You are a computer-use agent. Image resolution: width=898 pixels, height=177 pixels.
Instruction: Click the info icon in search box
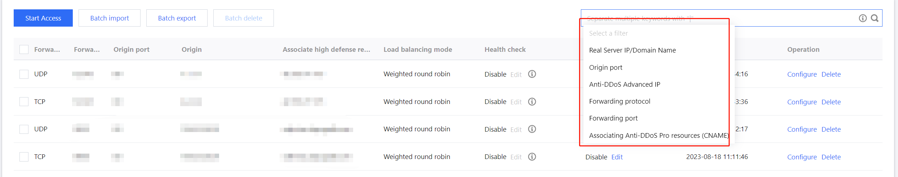[x=863, y=18]
